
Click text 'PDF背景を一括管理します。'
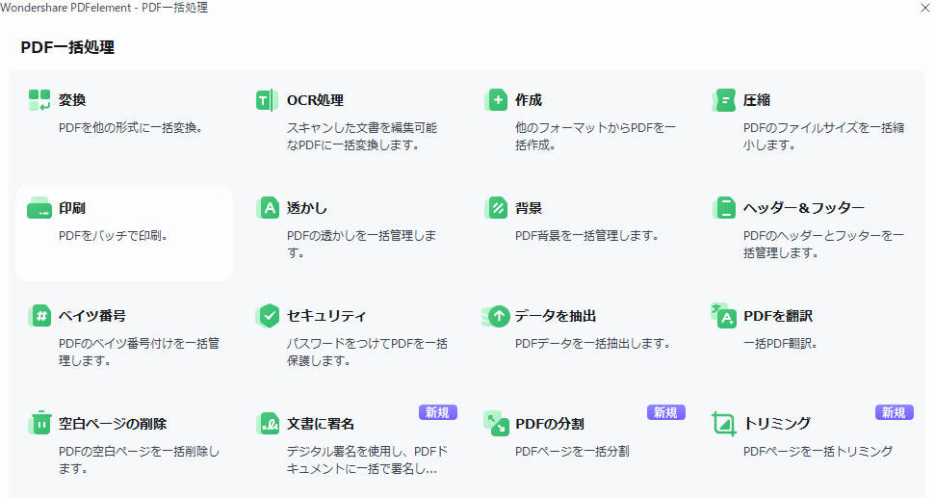coord(586,236)
